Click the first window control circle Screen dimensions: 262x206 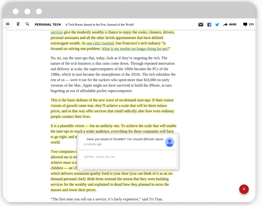16,11
